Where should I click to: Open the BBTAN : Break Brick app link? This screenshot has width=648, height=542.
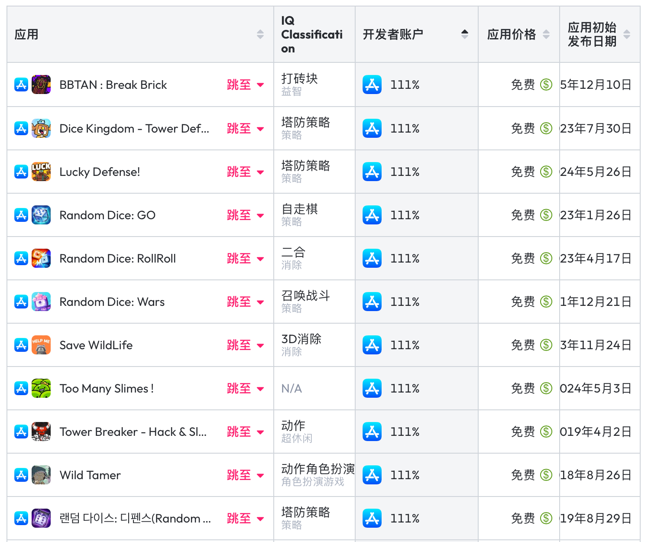click(x=113, y=85)
